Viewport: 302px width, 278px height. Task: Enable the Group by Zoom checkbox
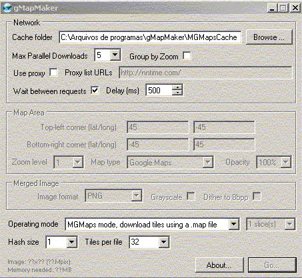point(187,55)
